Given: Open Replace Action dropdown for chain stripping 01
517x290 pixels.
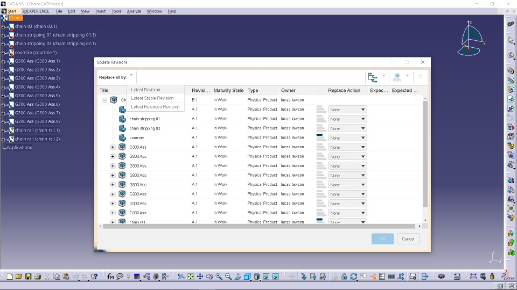Looking at the screenshot, I should pyautogui.click(x=347, y=119).
